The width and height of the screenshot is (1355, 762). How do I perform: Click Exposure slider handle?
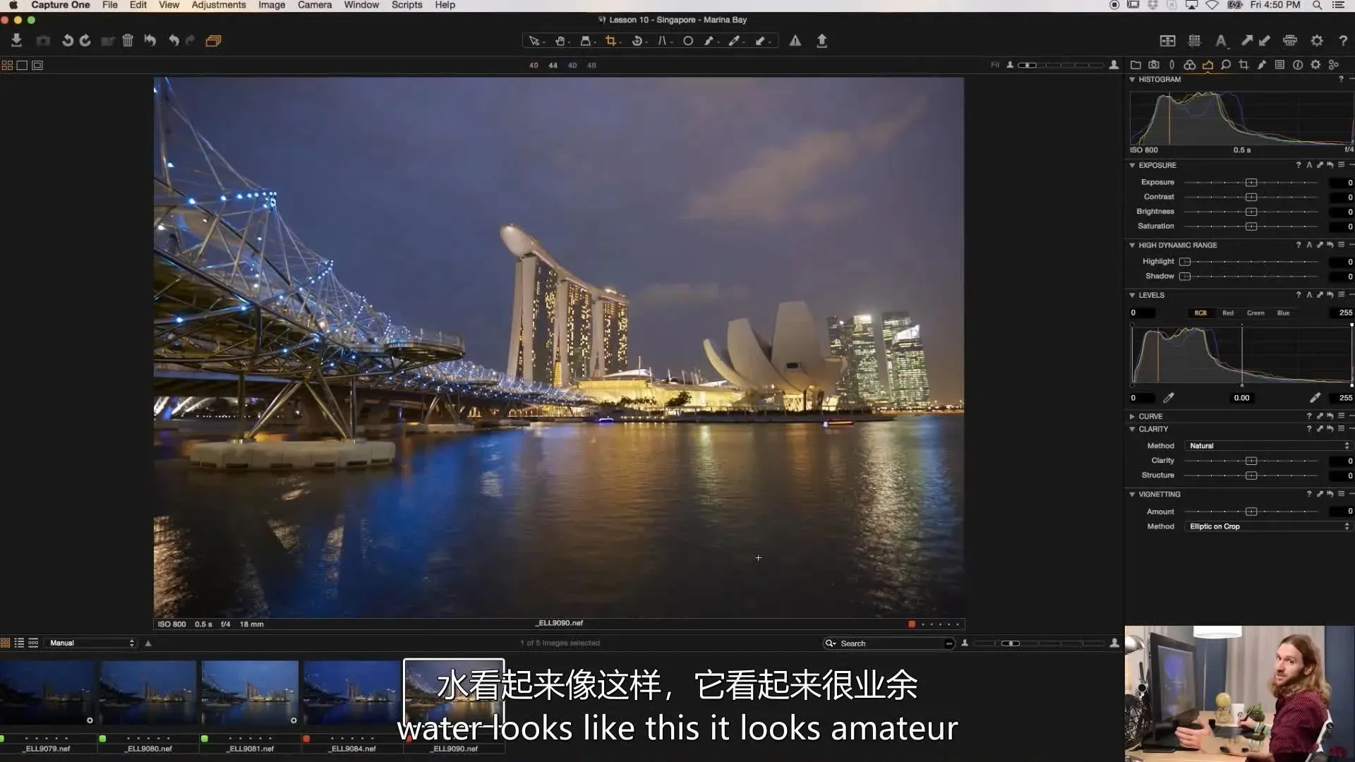pyautogui.click(x=1251, y=183)
